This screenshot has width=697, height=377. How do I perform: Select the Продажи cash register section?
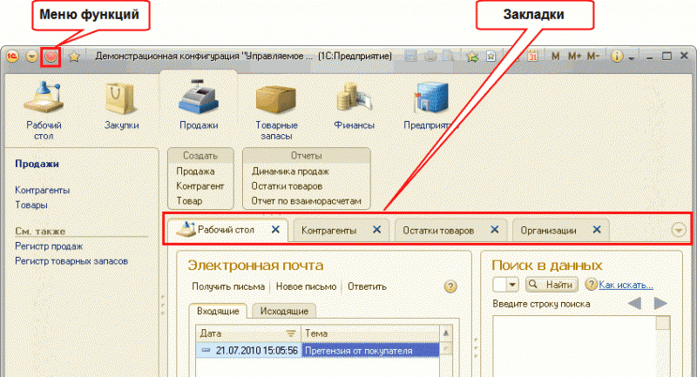click(x=199, y=105)
